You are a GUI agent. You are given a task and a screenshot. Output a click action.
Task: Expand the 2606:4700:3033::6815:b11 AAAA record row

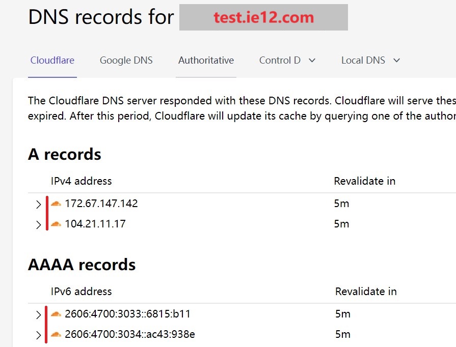click(x=38, y=315)
